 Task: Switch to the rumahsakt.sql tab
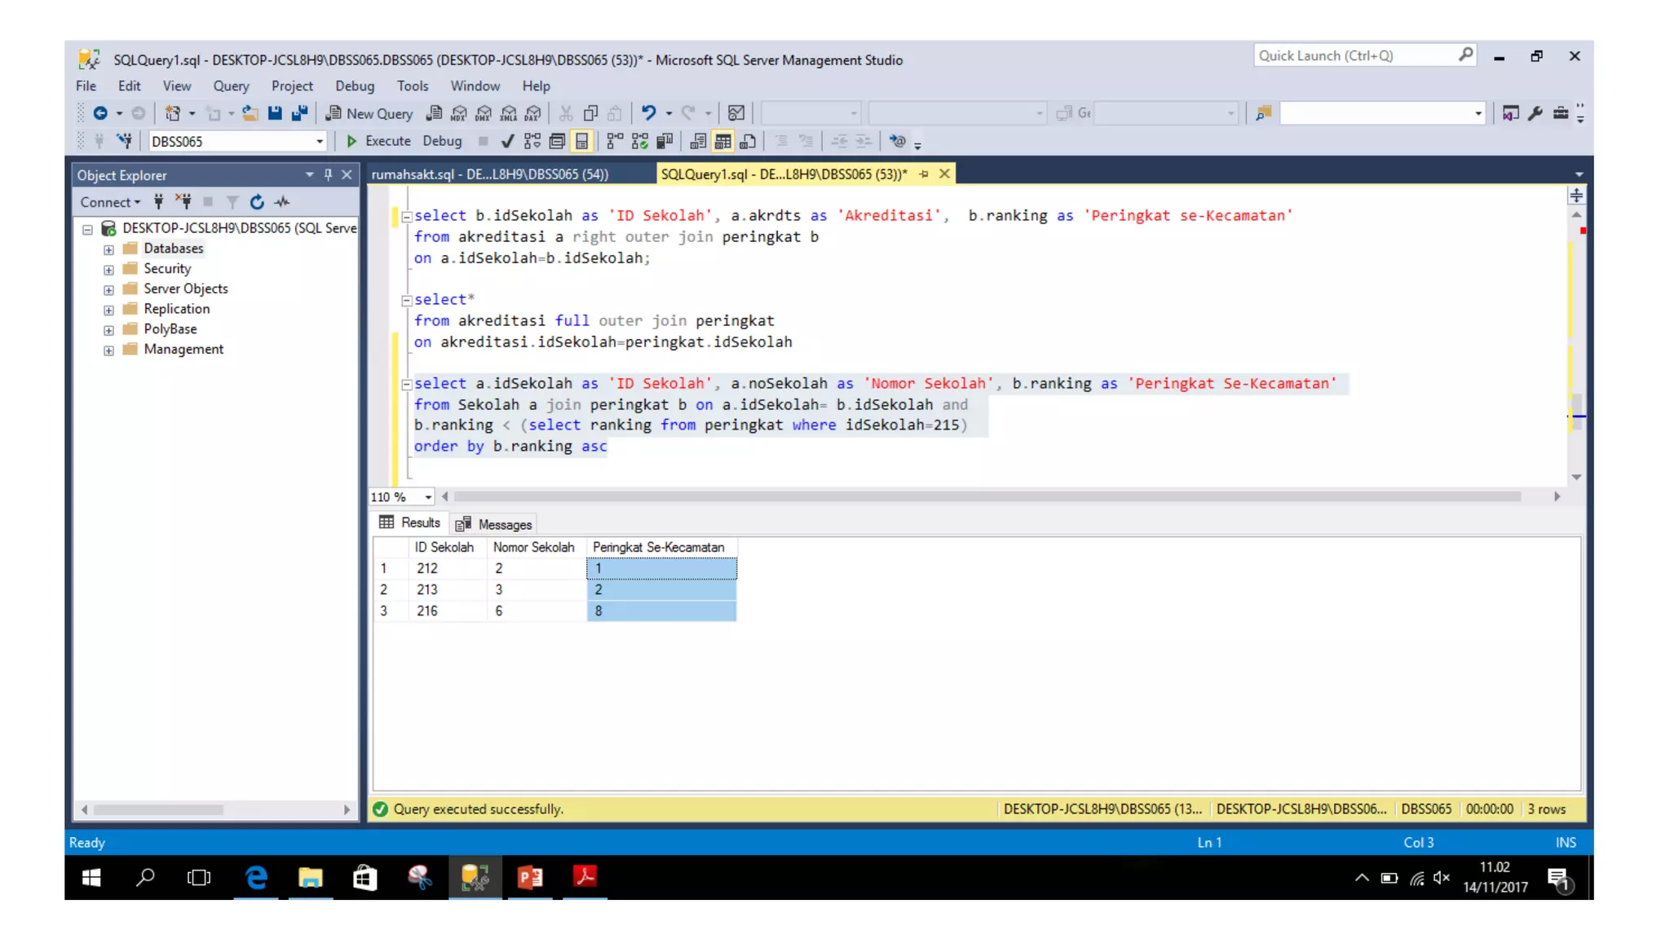489,174
